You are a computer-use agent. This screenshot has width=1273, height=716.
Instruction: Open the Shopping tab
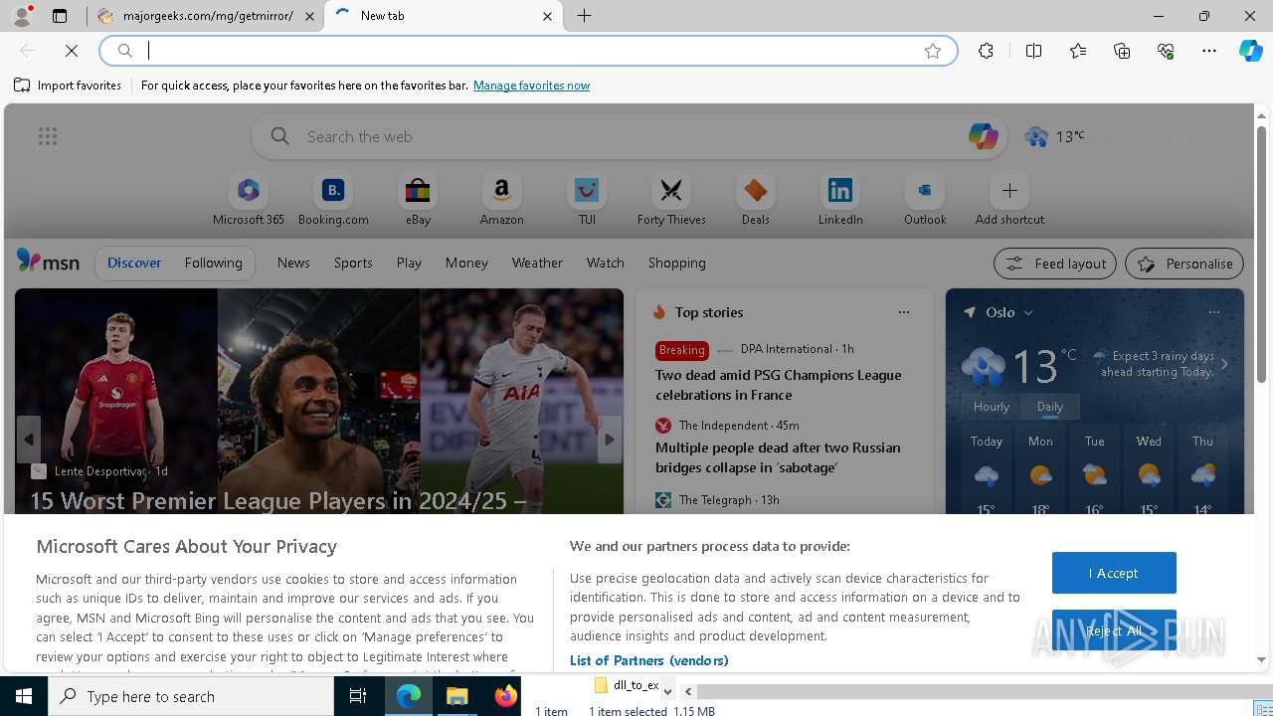pyautogui.click(x=677, y=263)
